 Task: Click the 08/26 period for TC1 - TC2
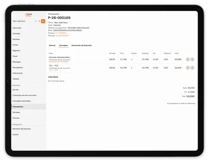(x=112, y=68)
